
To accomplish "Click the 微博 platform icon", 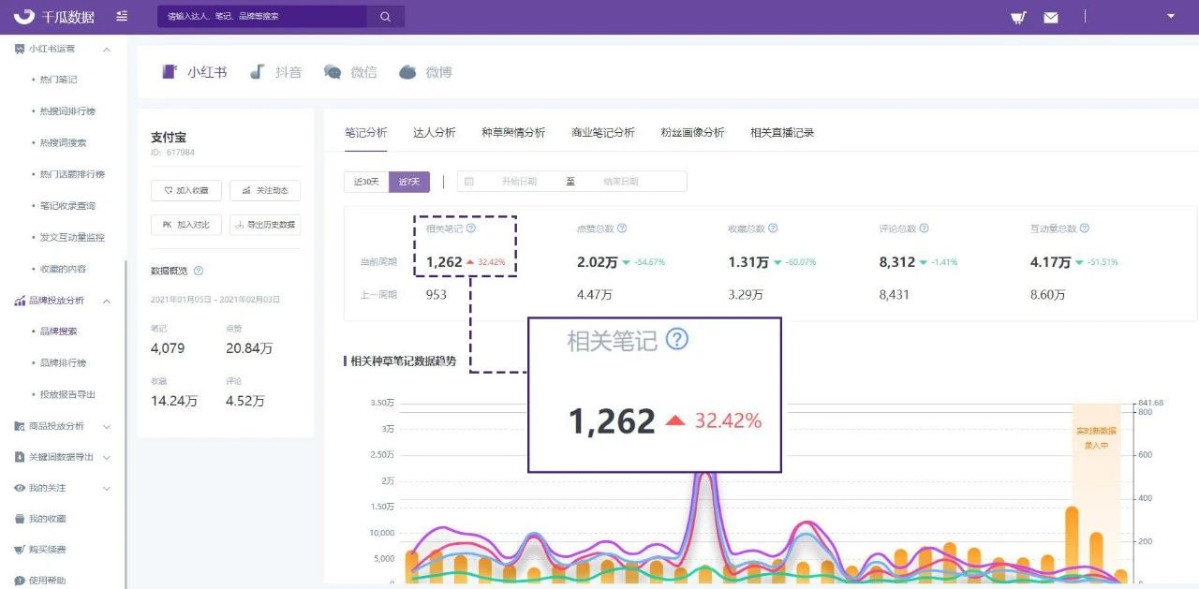I will 407,72.
